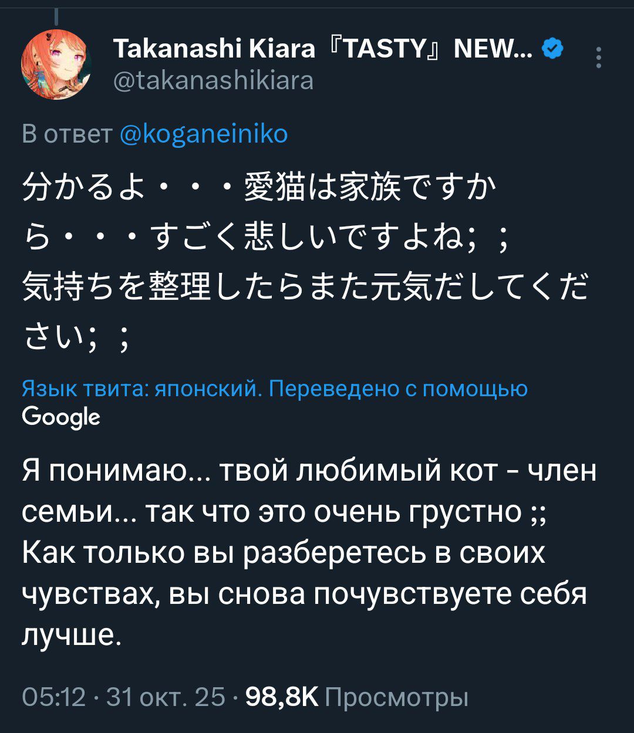Click the Japanese line starting "気持ちを整理"

click(305, 289)
